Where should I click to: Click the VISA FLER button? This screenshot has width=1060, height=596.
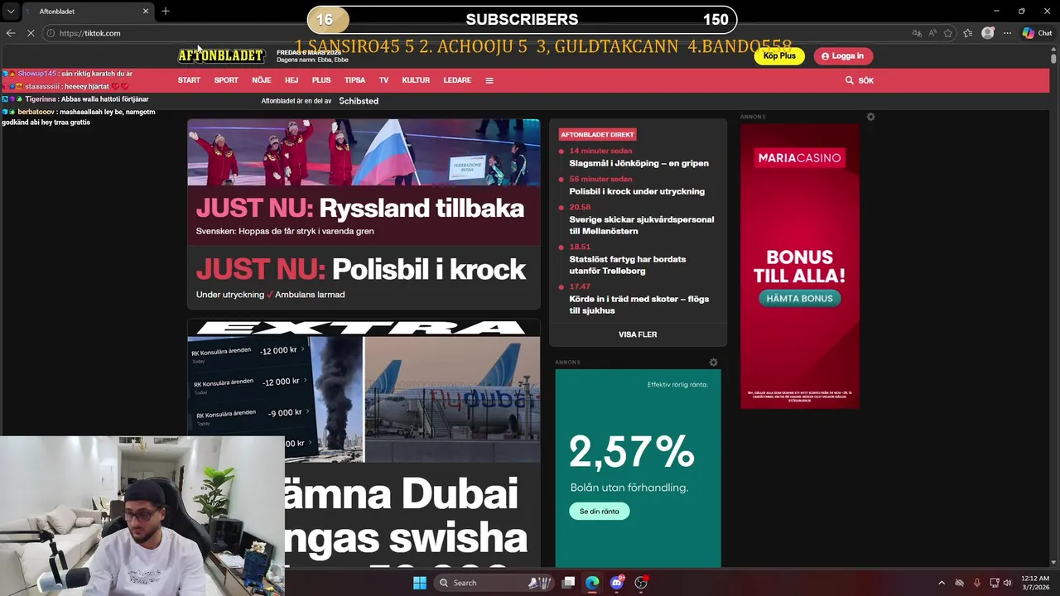(x=638, y=334)
